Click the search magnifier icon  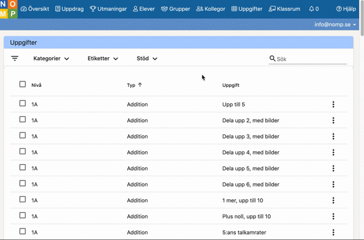(272, 58)
